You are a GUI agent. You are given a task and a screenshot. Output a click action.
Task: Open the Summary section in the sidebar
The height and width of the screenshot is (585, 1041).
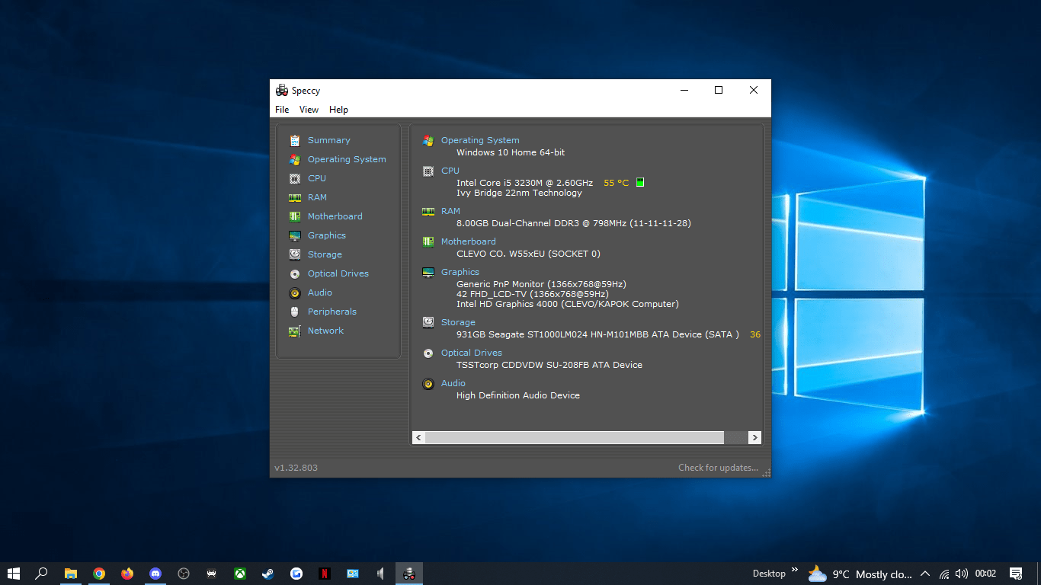[x=328, y=140]
